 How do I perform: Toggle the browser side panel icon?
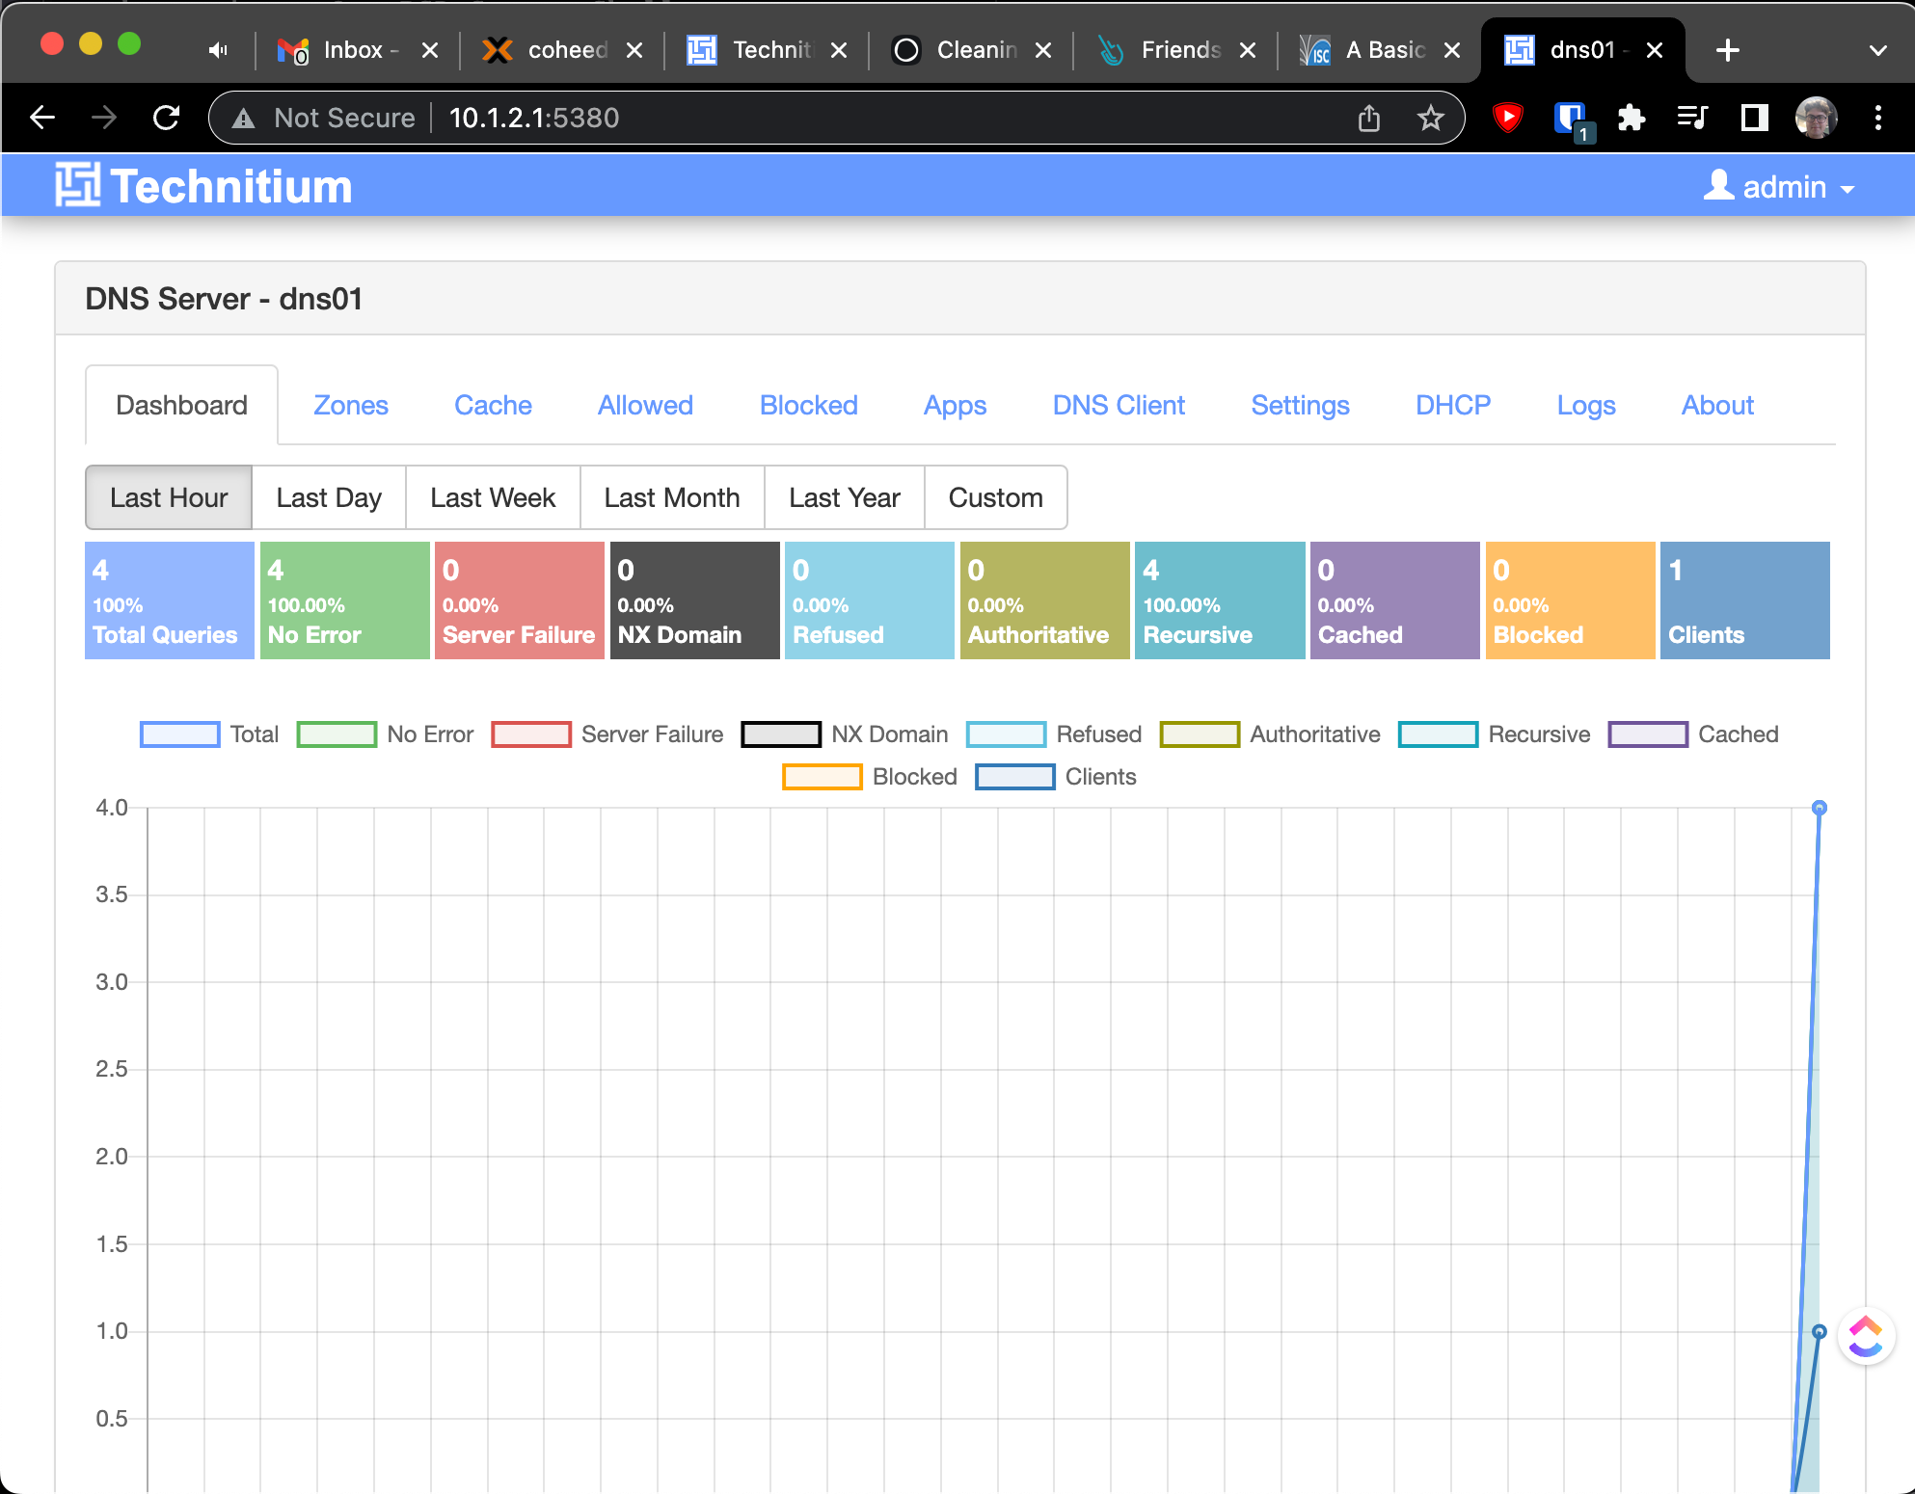pos(1754,119)
